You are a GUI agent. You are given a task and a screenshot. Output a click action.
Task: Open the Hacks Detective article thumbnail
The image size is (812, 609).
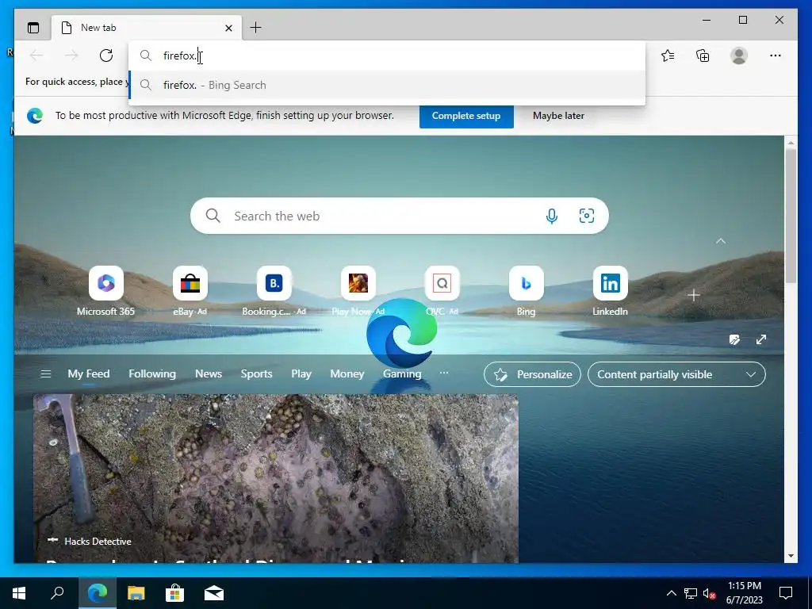275,478
